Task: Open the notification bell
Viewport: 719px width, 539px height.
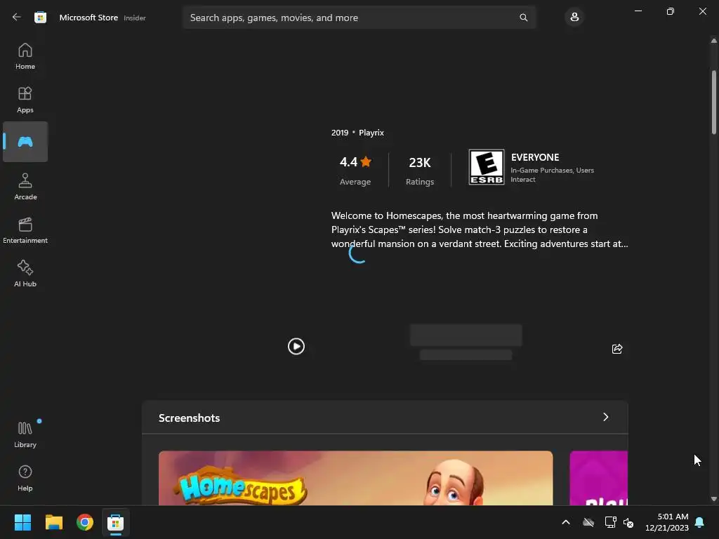Action: pos(699,522)
